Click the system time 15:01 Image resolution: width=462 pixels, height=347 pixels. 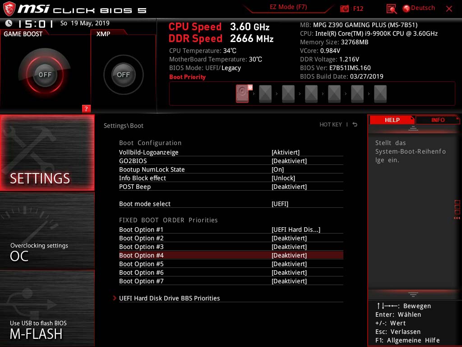click(x=36, y=23)
